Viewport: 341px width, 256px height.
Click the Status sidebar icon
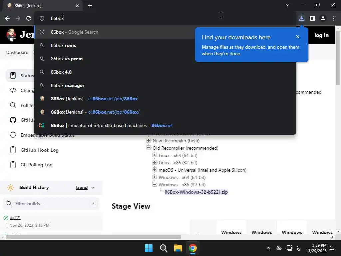pyautogui.click(x=13, y=76)
